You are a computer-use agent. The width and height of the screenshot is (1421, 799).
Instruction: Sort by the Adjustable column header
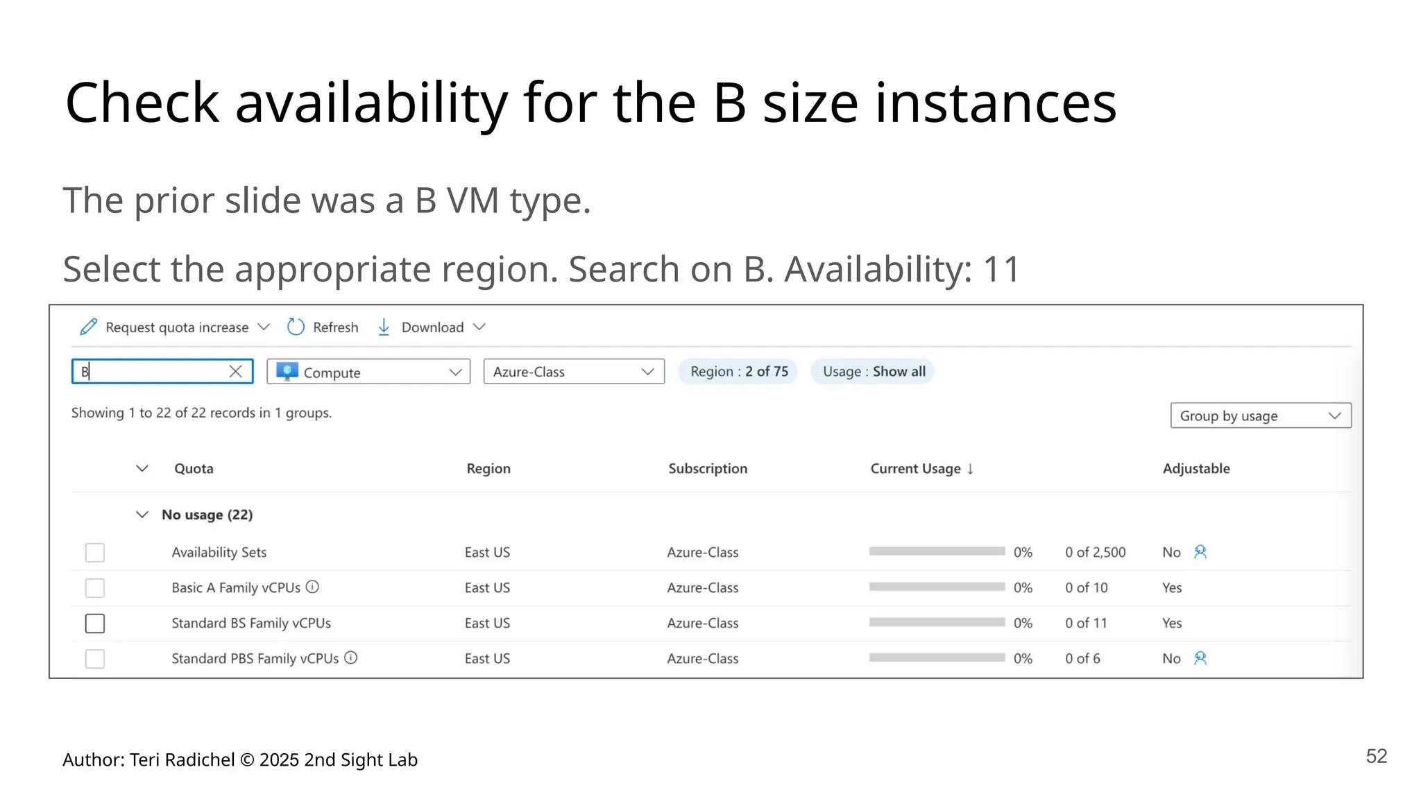pos(1196,469)
